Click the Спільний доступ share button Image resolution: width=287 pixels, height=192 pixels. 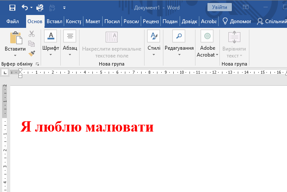pos(272,21)
